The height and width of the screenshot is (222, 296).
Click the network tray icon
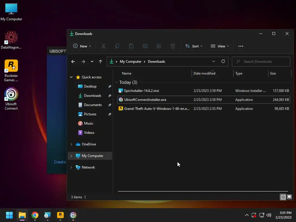pyautogui.click(x=262, y=215)
